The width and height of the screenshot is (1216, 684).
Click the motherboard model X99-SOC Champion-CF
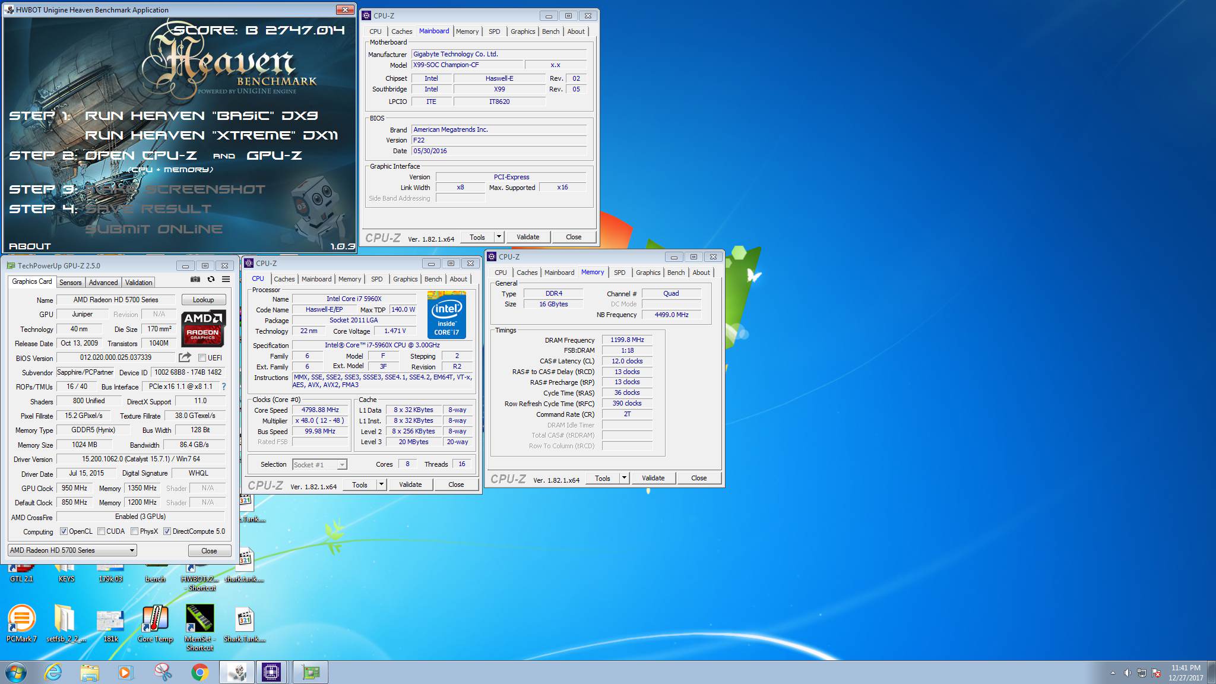(x=467, y=65)
